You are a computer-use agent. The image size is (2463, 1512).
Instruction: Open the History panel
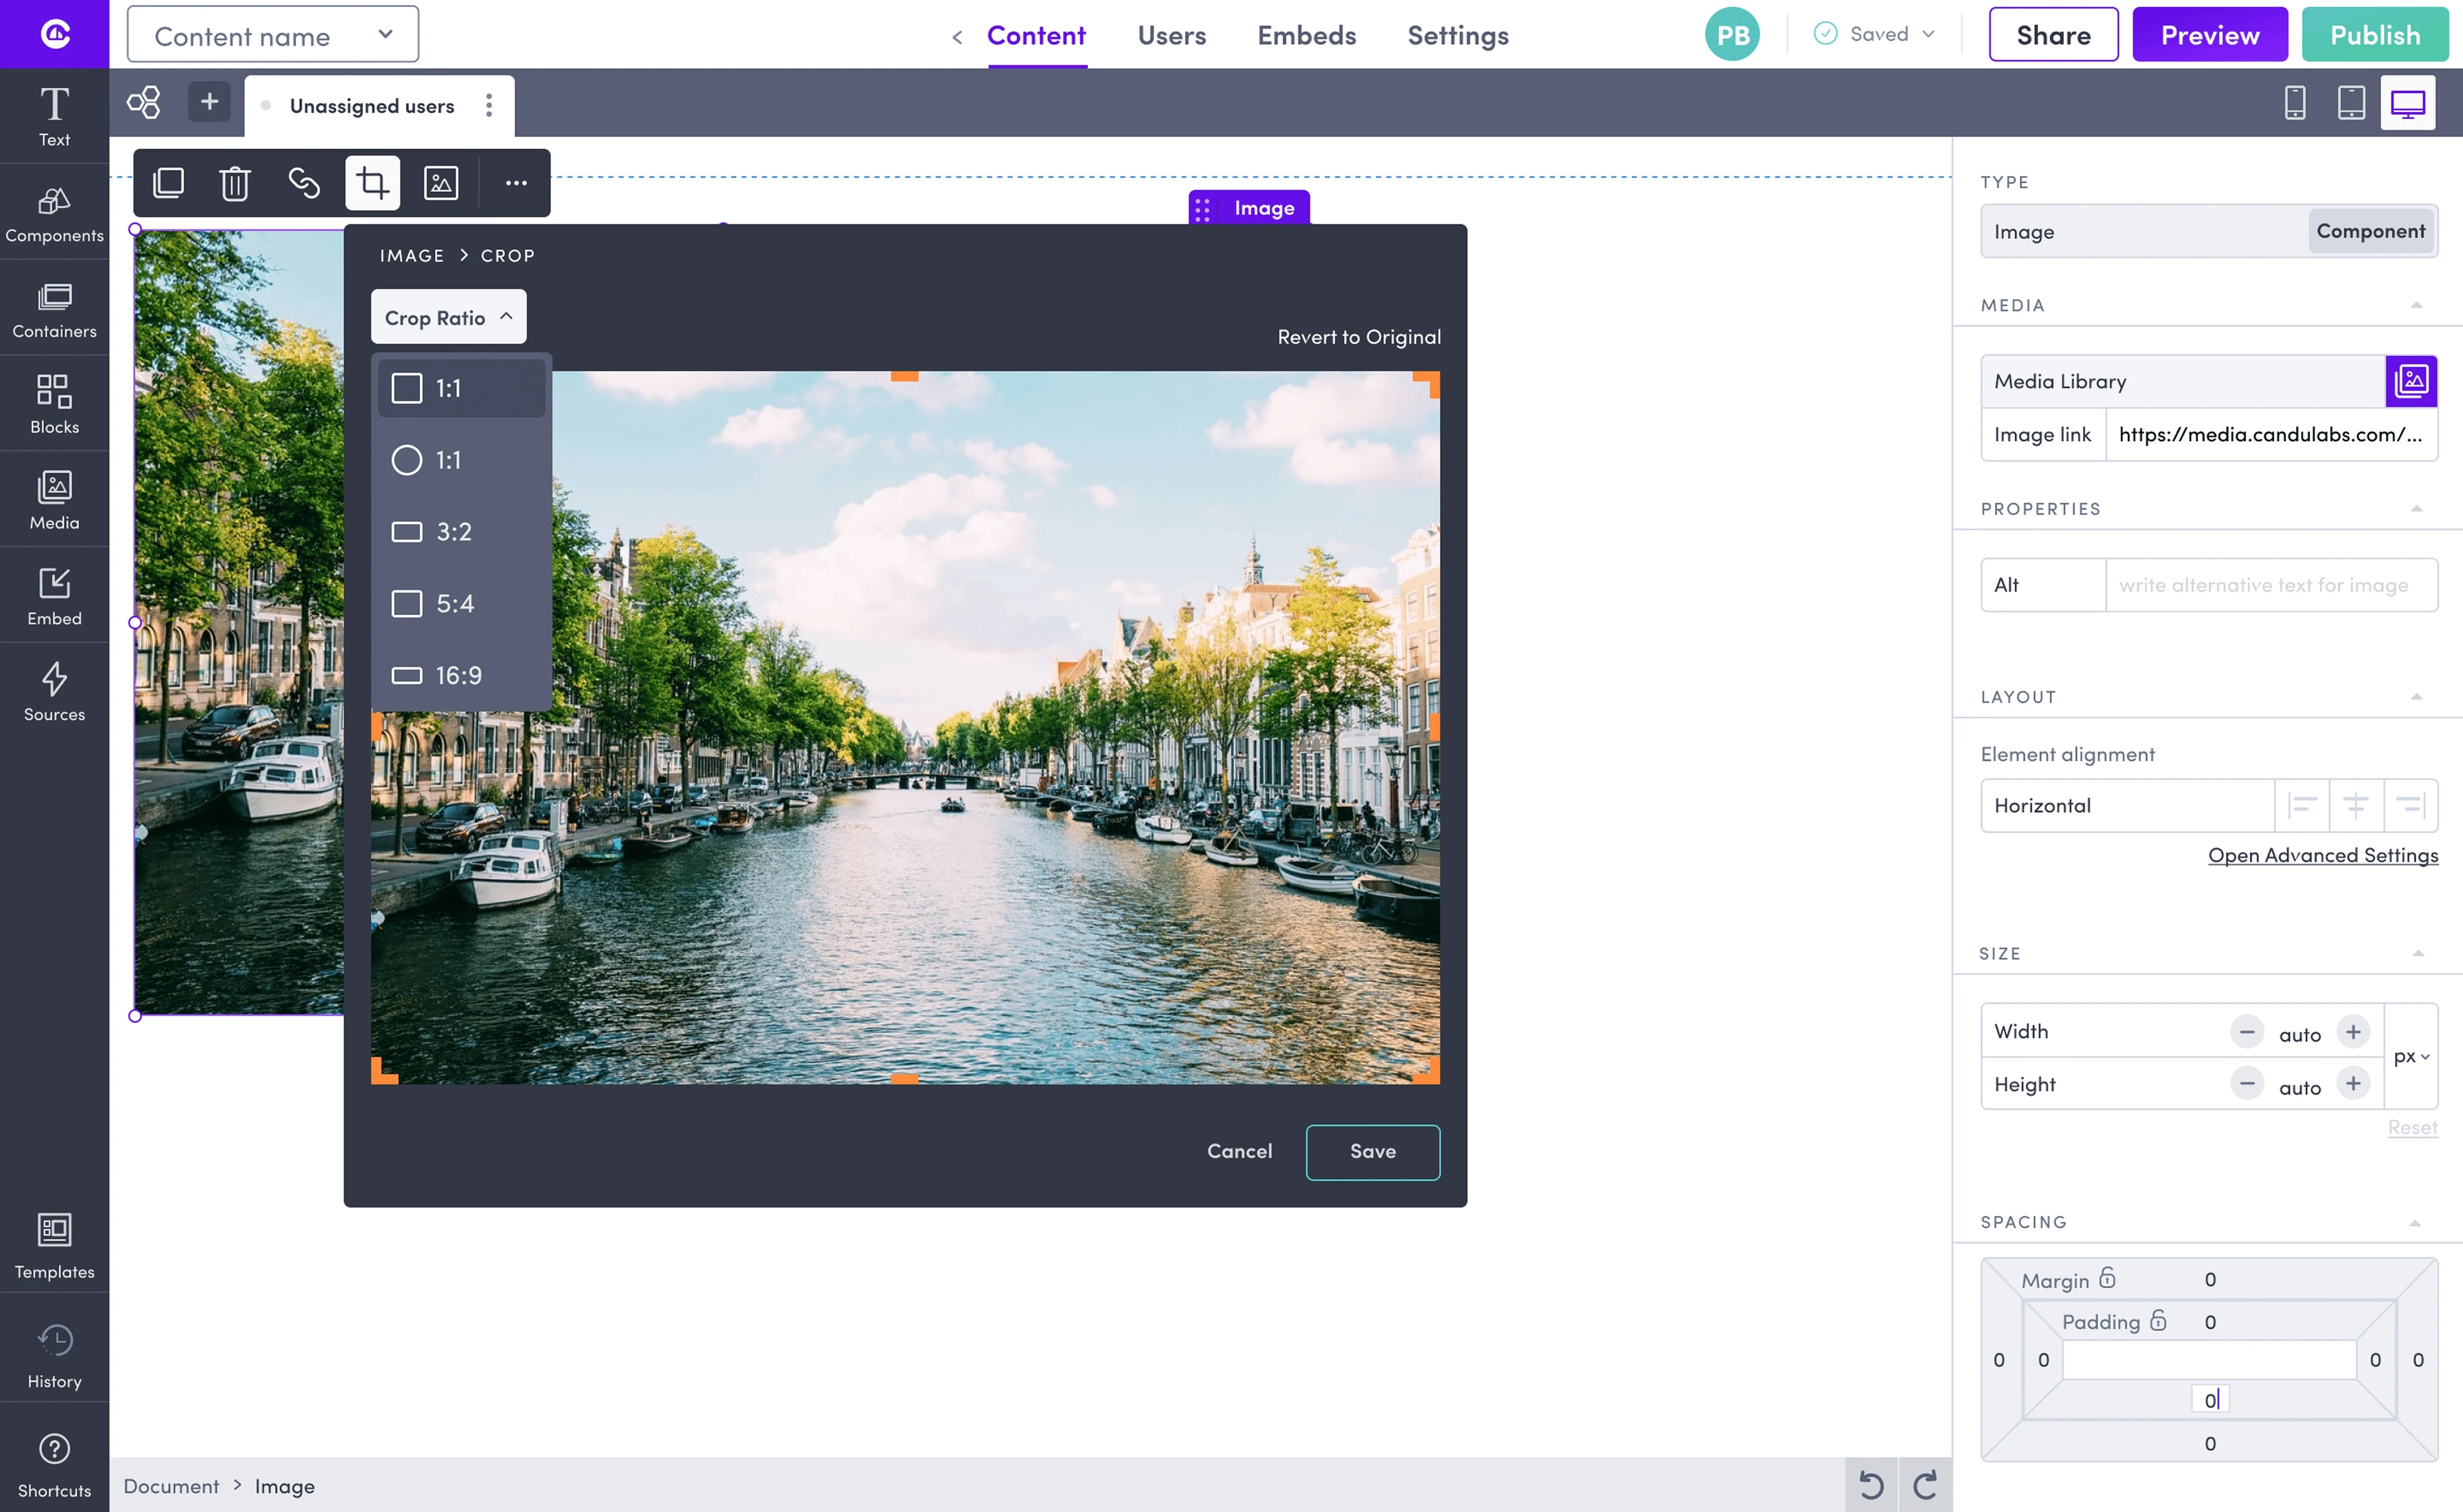(54, 1356)
